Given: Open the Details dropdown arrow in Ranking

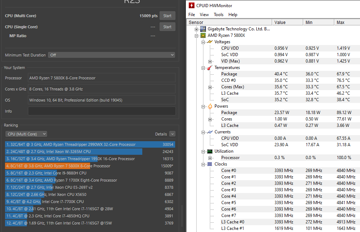Looking at the screenshot, I should click(172, 134).
